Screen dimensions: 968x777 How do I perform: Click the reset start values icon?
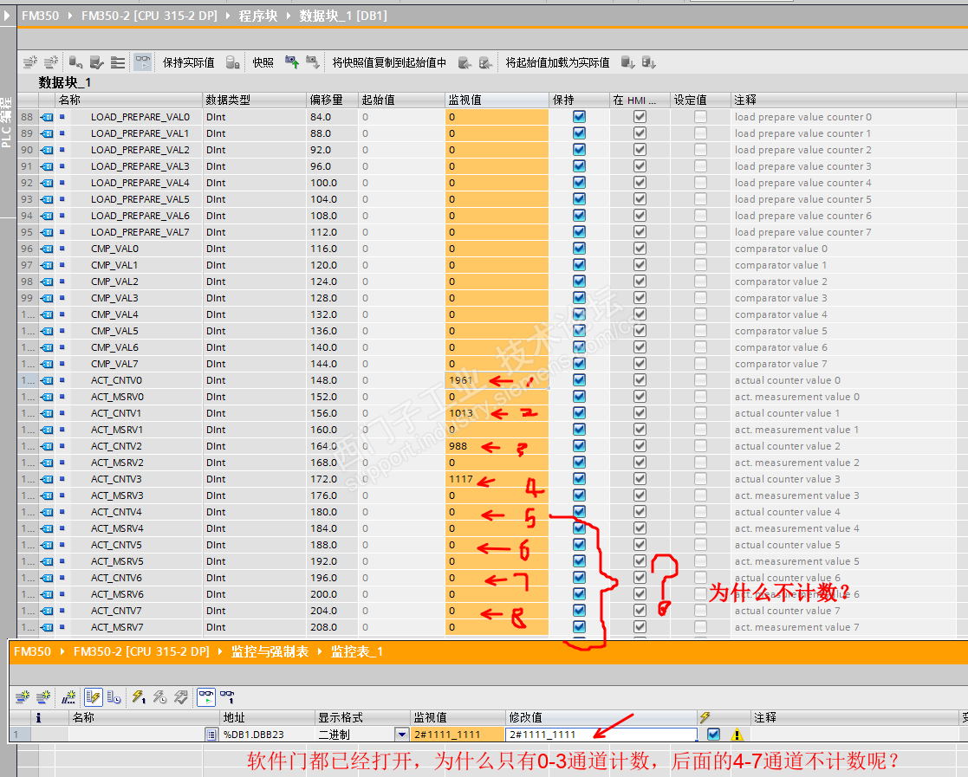click(75, 62)
